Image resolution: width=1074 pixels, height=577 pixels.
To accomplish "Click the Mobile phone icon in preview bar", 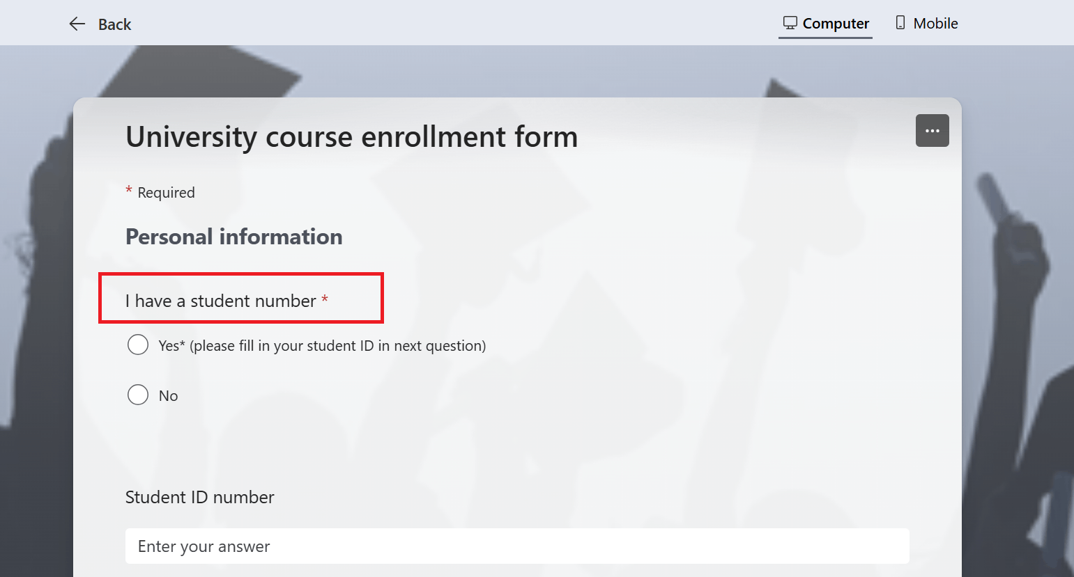I will pyautogui.click(x=900, y=22).
